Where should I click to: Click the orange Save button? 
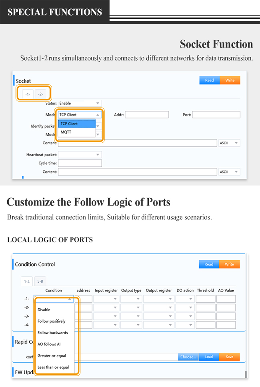pyautogui.click(x=229, y=357)
